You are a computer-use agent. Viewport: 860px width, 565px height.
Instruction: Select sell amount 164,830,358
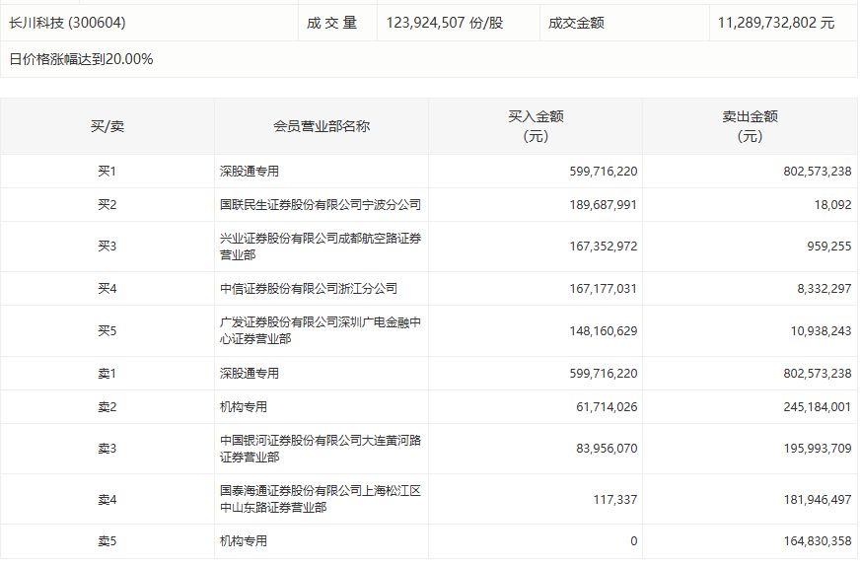click(818, 541)
